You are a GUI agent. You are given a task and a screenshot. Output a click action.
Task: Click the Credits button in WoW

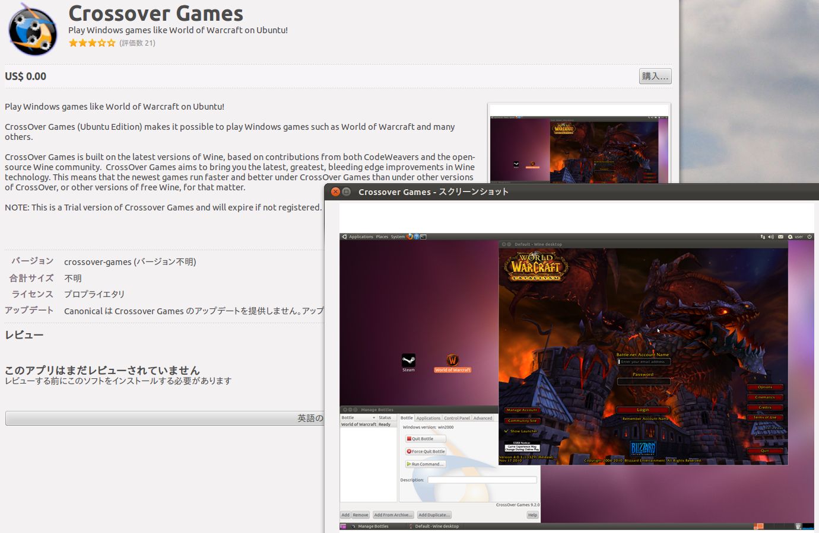point(765,407)
